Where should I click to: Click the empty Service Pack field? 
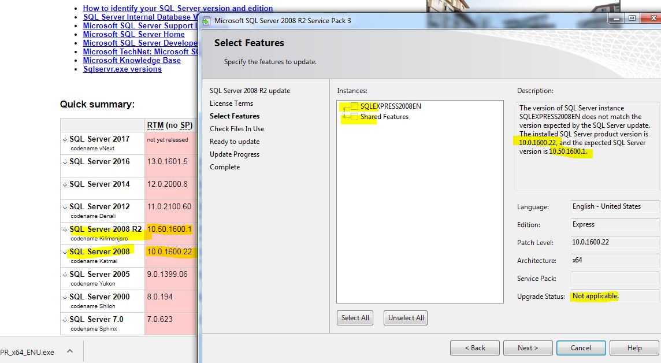[615, 278]
